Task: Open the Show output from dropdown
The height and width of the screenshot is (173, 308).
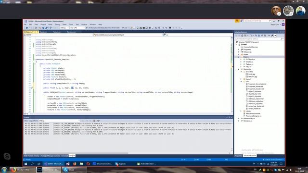Action: [x=59, y=121]
